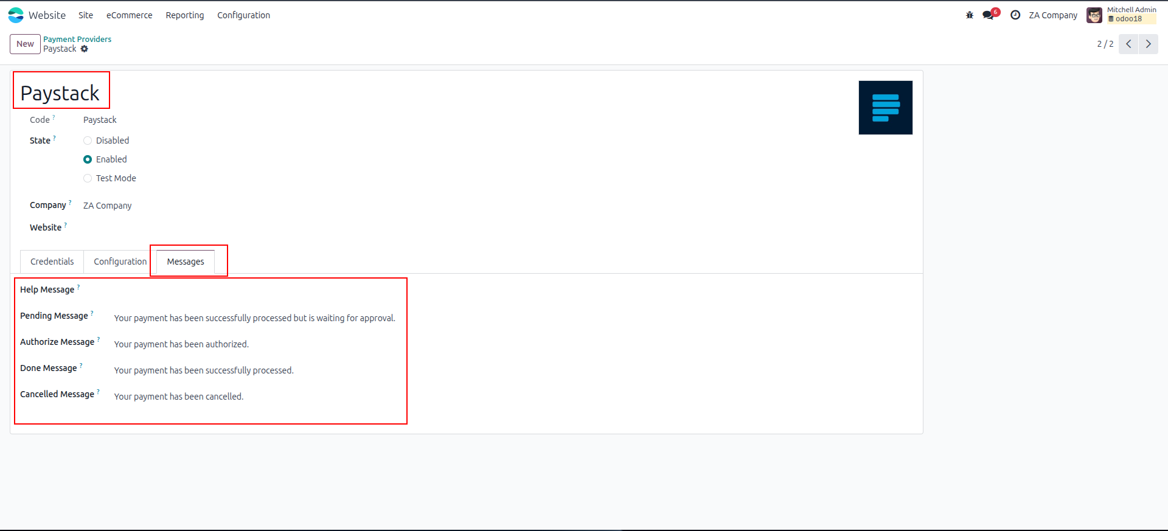1168x531 pixels.
Task: Open the activities clock icon
Action: click(1015, 15)
